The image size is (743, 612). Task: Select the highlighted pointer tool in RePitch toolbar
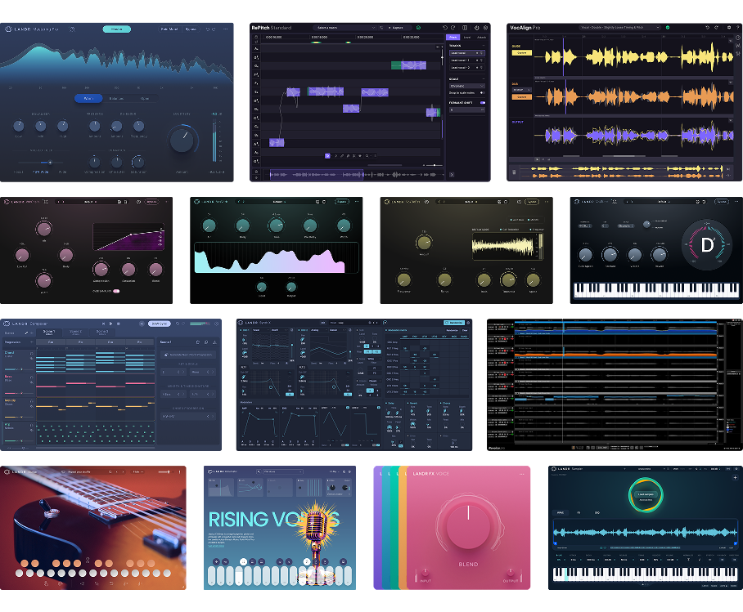coord(327,156)
